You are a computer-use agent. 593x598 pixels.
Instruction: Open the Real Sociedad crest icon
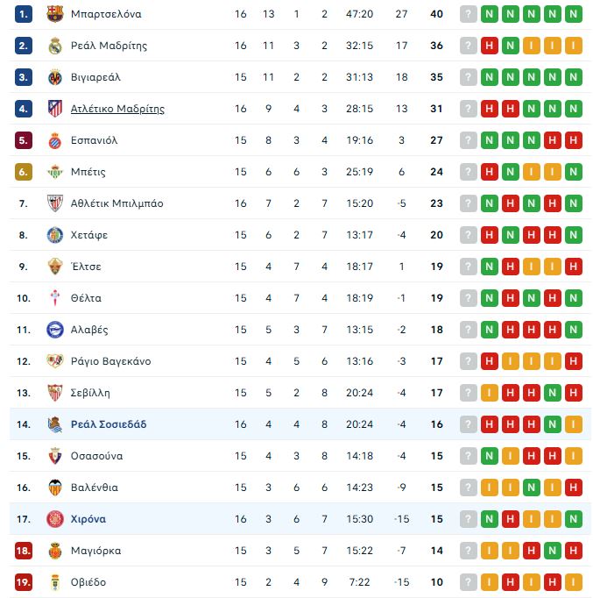tap(55, 424)
